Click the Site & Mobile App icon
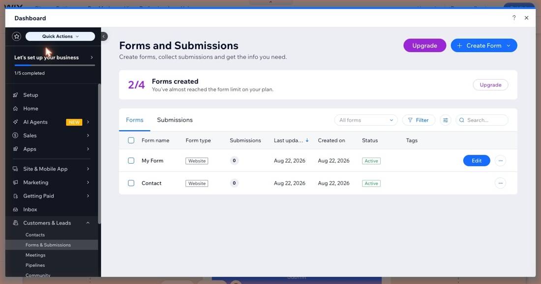Viewport: 541px width, 284px height. 15,169
